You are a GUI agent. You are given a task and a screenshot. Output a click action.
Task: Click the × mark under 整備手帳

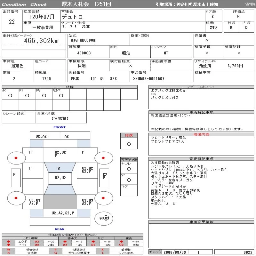tap(207, 53)
